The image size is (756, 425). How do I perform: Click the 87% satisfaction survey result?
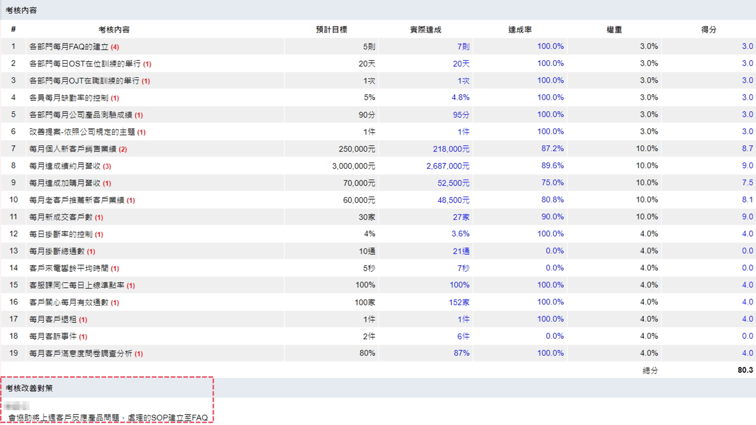click(461, 353)
